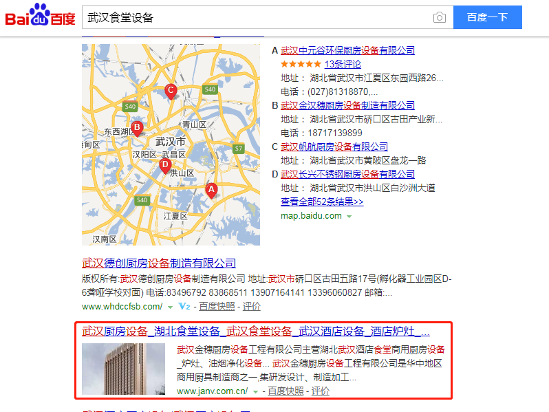
Task: Open camera image search icon
Action: 440,17
